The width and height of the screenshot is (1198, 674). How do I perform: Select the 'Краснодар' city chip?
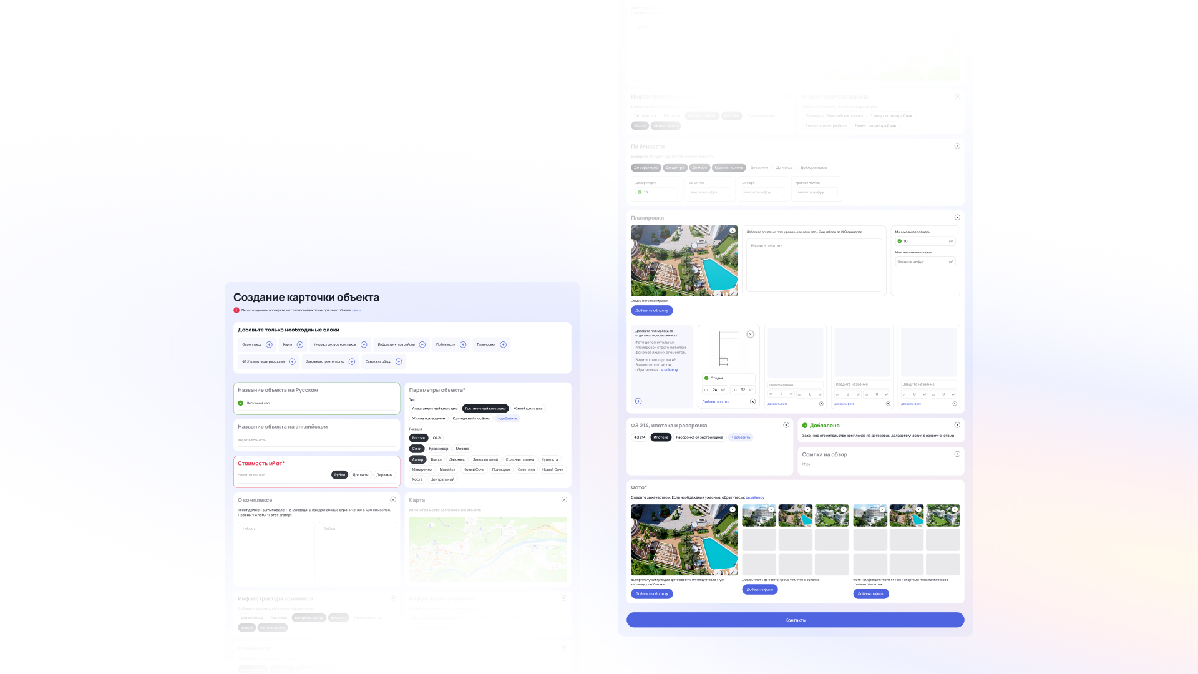(x=438, y=449)
